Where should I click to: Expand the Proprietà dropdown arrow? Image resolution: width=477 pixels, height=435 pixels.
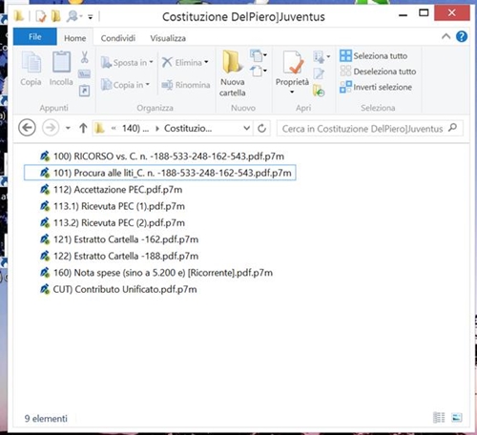pyautogui.click(x=292, y=92)
